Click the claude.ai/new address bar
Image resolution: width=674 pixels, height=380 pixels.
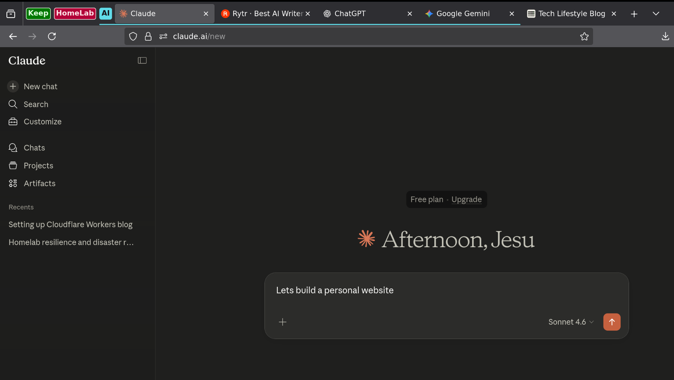pos(358,36)
